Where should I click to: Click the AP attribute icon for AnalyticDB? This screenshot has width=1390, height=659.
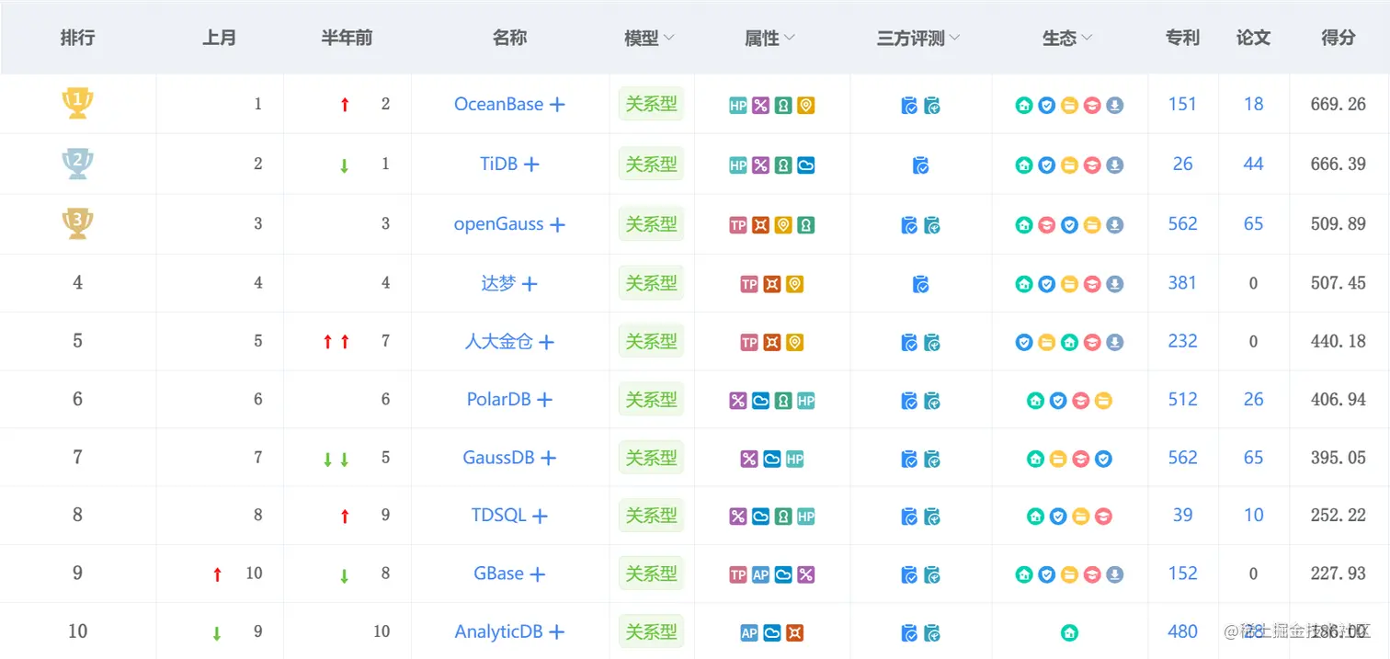point(749,633)
